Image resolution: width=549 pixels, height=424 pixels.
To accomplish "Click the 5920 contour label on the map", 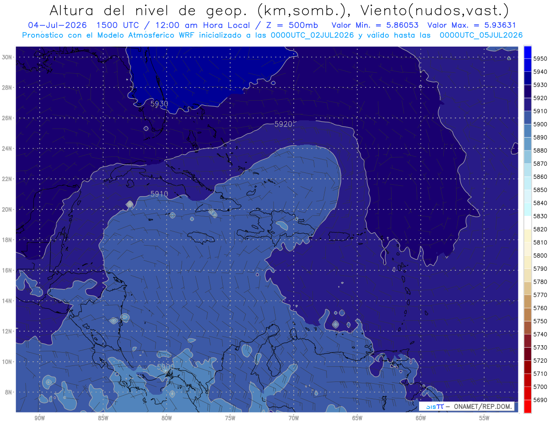I will pyautogui.click(x=284, y=124).
